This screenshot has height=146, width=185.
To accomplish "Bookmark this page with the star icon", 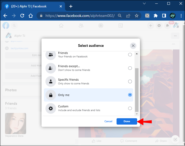I will (137, 16).
